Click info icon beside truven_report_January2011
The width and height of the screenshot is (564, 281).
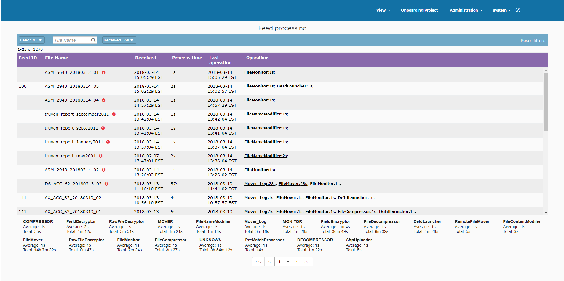click(108, 142)
